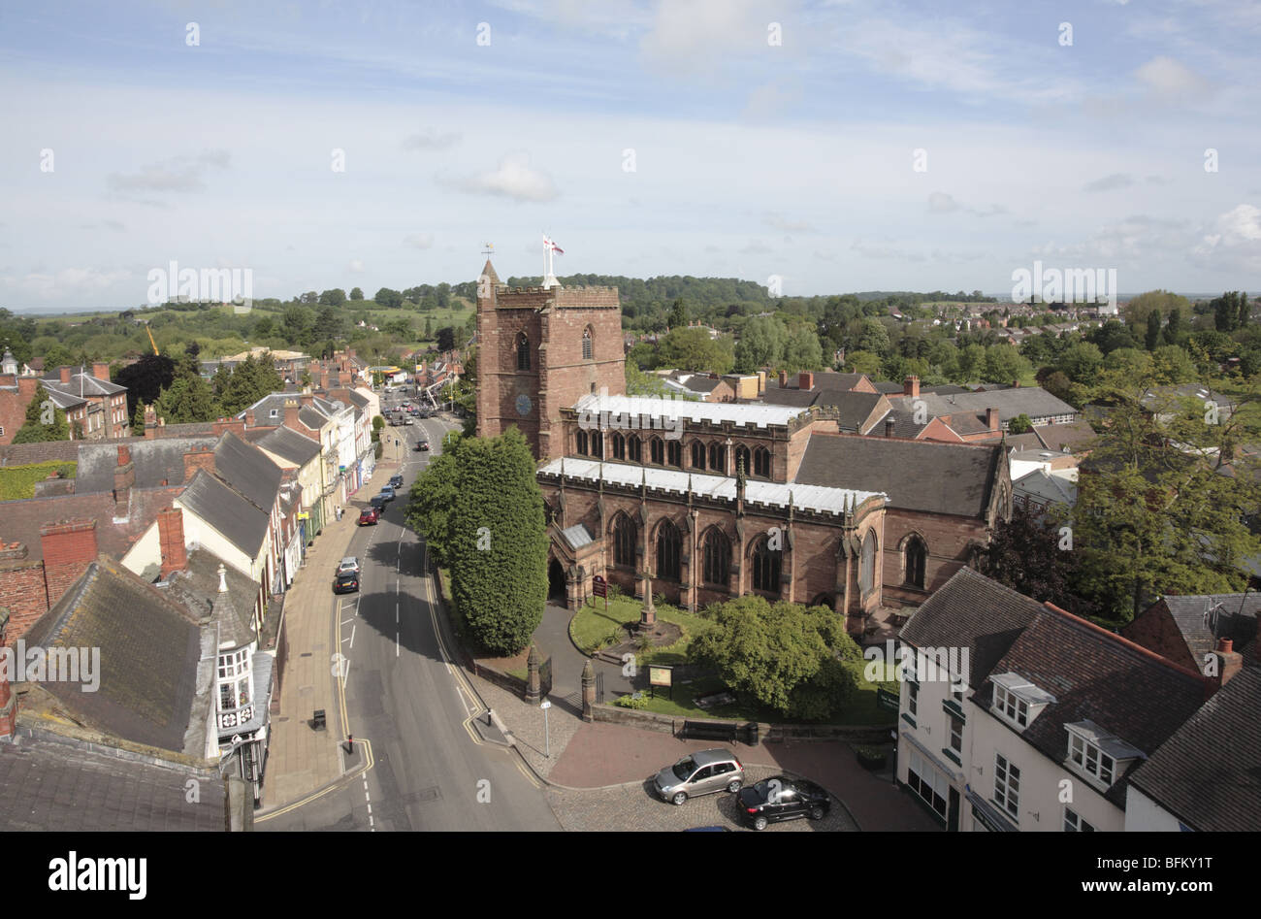Click the alamy logo in the bottom strip
The height and width of the screenshot is (919, 1261).
[x=97, y=875]
